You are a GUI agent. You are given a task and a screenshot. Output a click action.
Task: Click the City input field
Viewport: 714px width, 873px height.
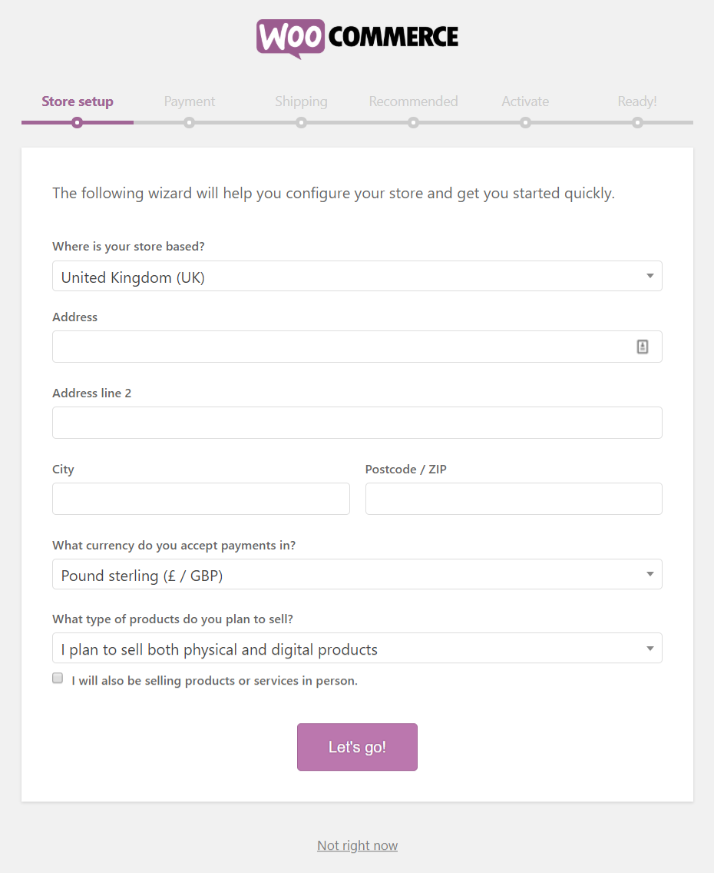point(200,499)
